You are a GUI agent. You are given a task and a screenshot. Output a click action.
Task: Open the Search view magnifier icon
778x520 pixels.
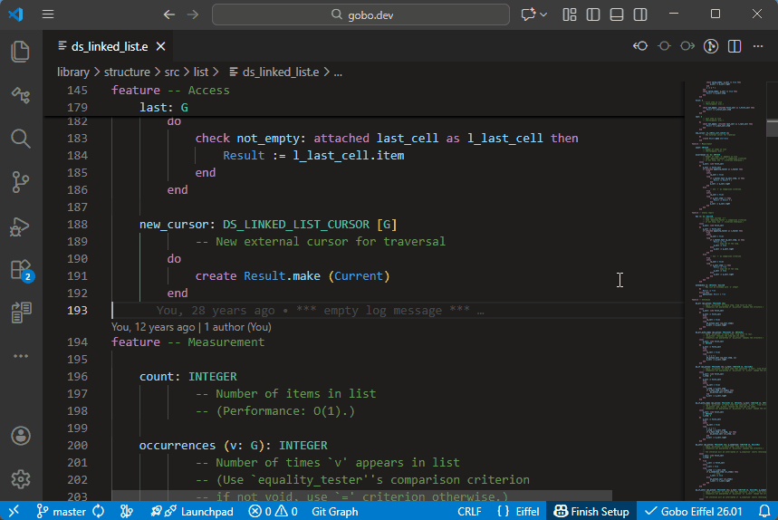(x=20, y=139)
